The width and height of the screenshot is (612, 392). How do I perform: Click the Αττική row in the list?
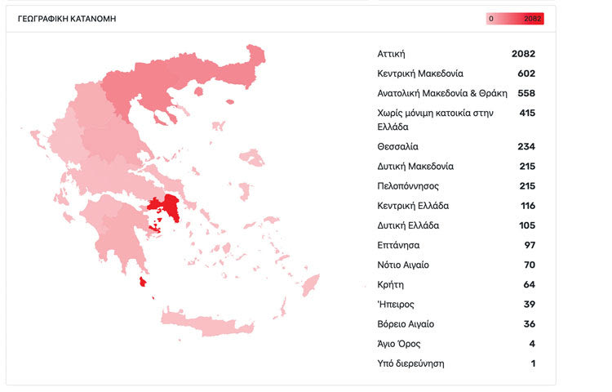point(456,54)
